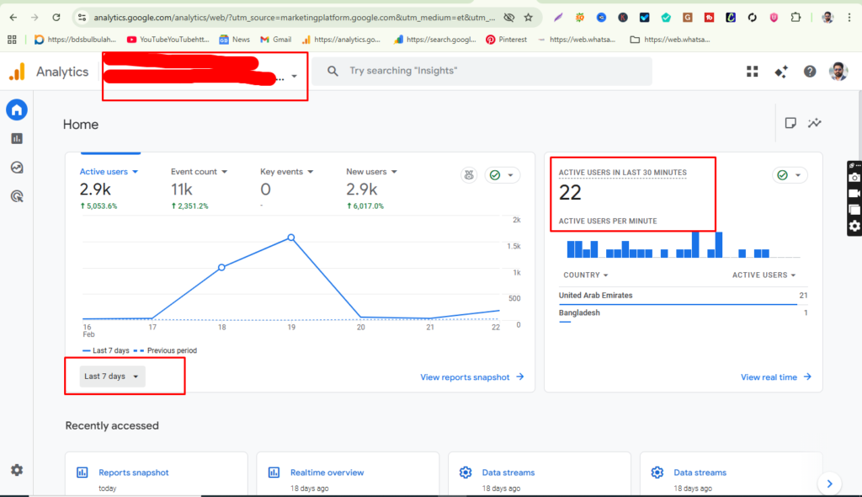
Task: Open the Advertising section in sidebar
Action: tap(17, 195)
